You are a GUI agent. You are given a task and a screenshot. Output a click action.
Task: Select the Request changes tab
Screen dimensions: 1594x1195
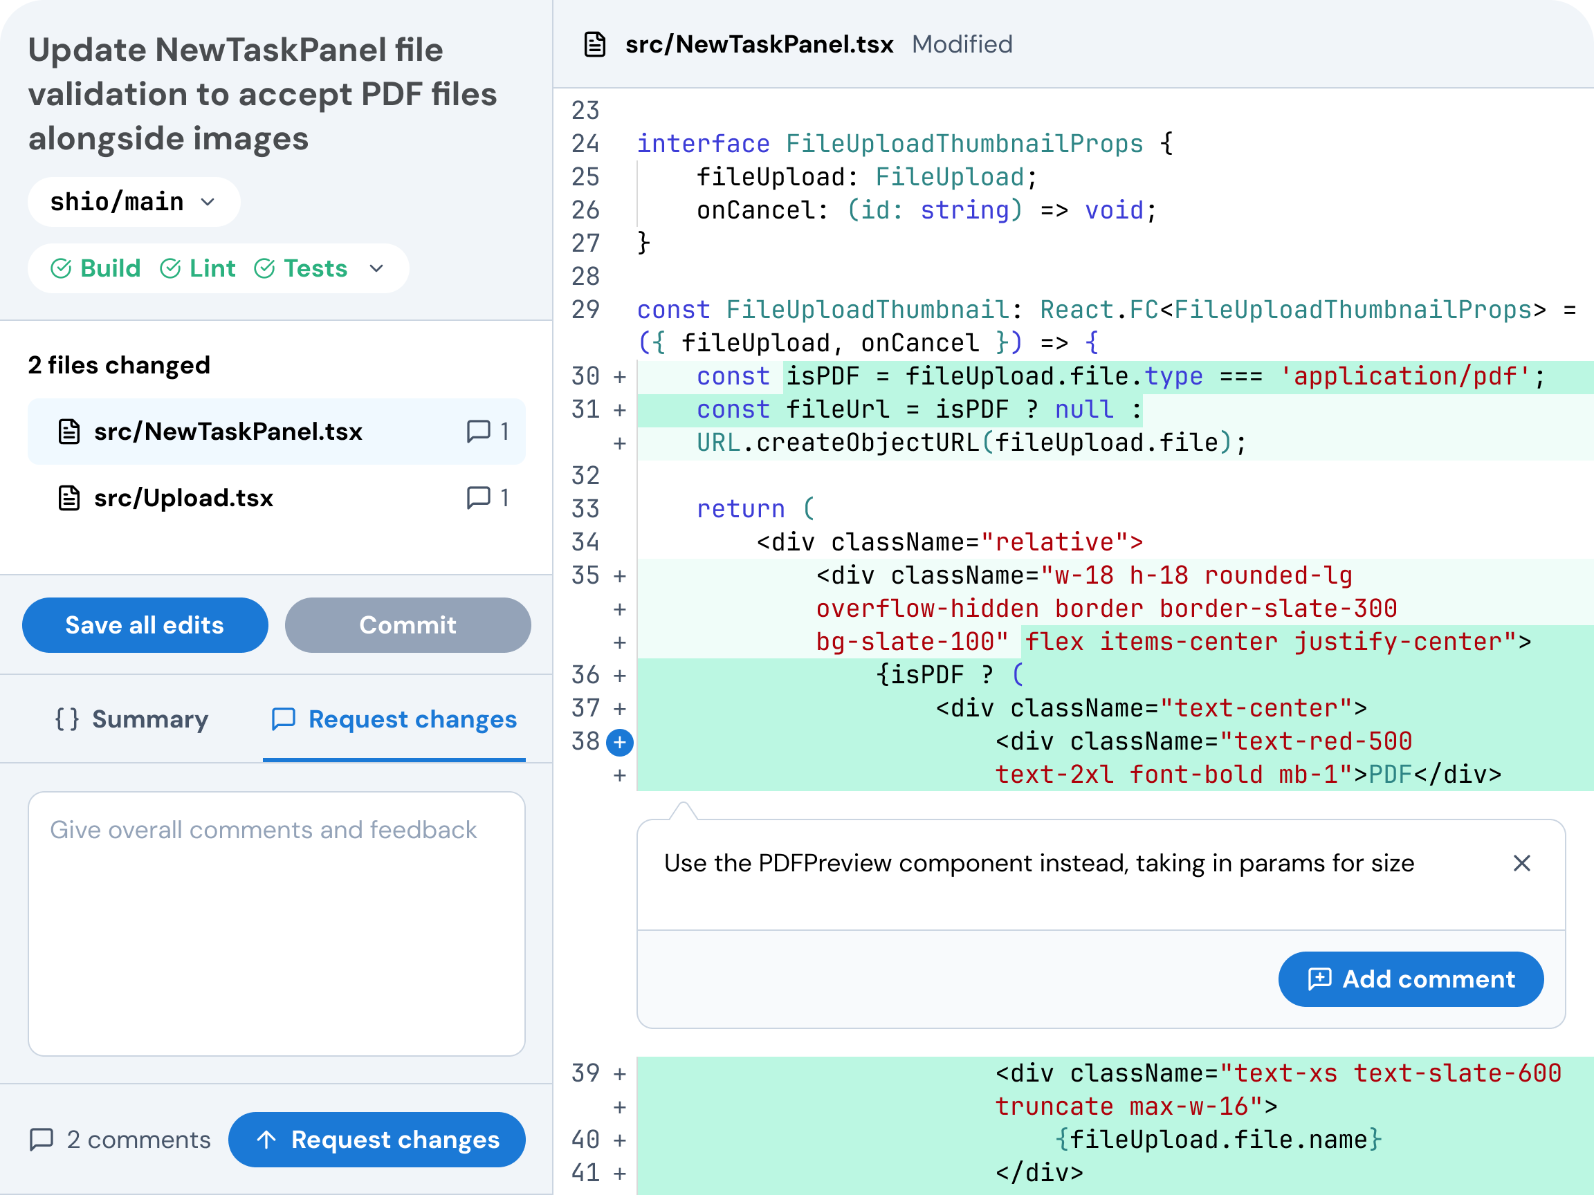[x=394, y=719]
